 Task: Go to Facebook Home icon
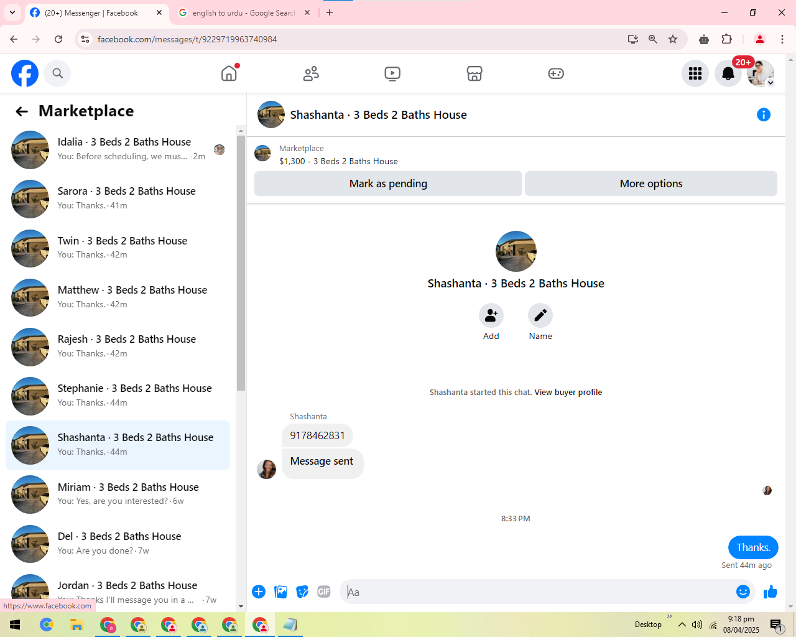click(x=229, y=73)
